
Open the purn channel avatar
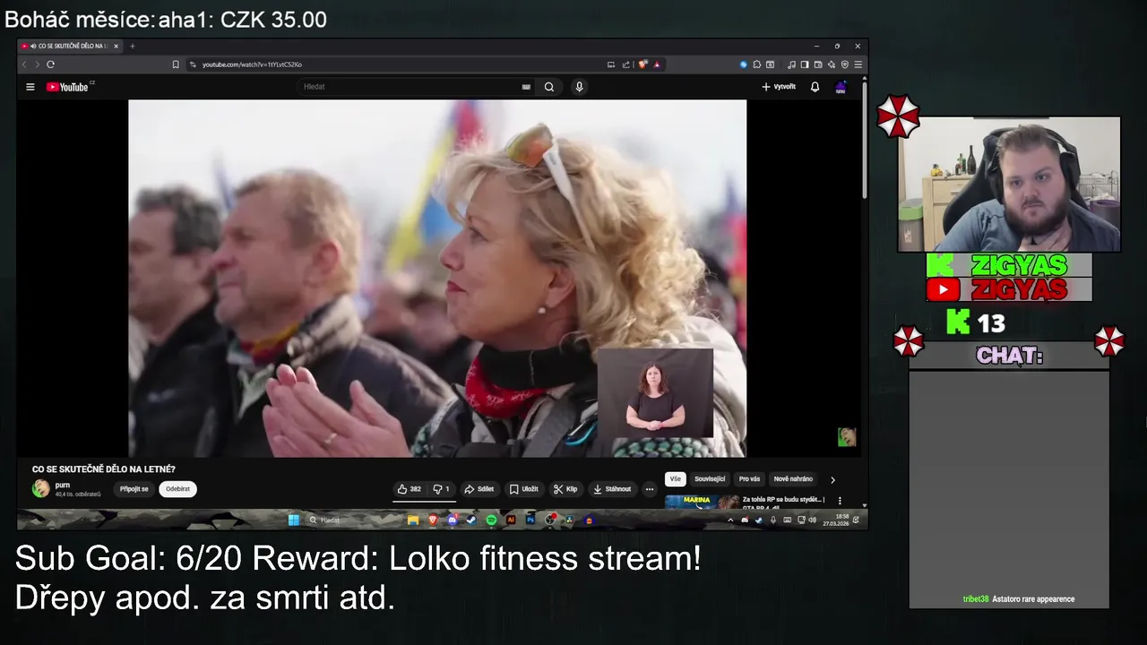point(41,488)
